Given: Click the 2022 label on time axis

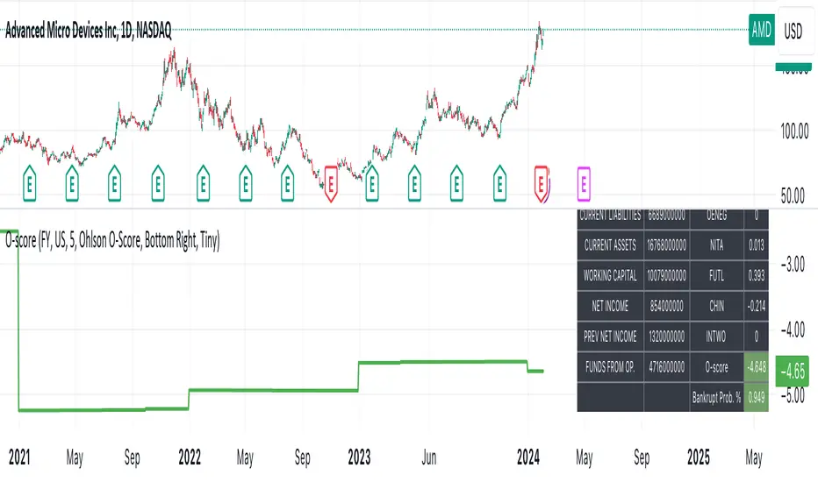Looking at the screenshot, I should tap(190, 457).
